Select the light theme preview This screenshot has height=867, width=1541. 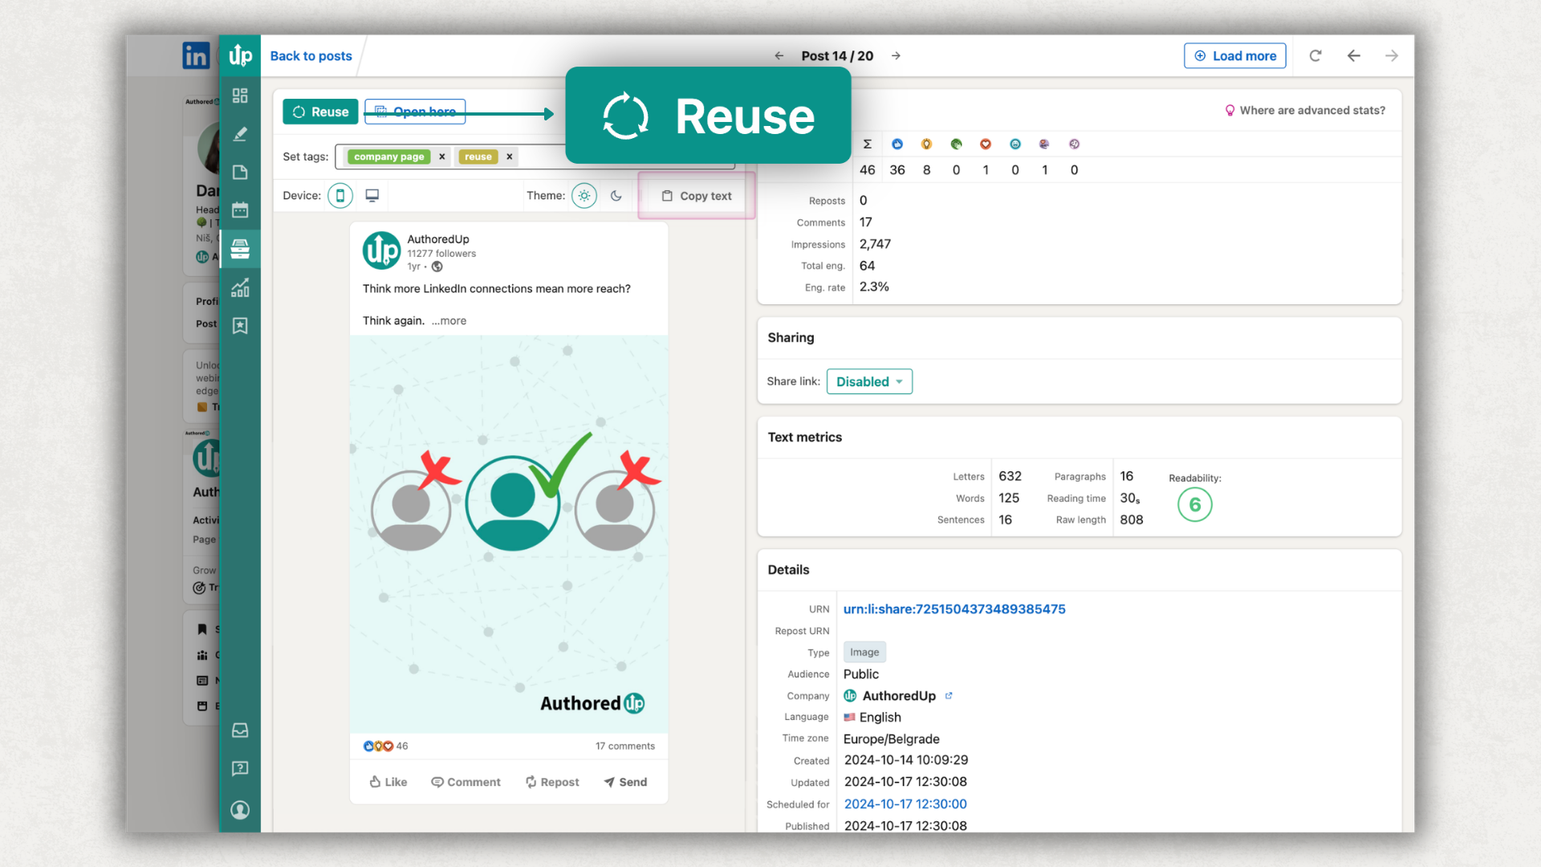(x=584, y=196)
